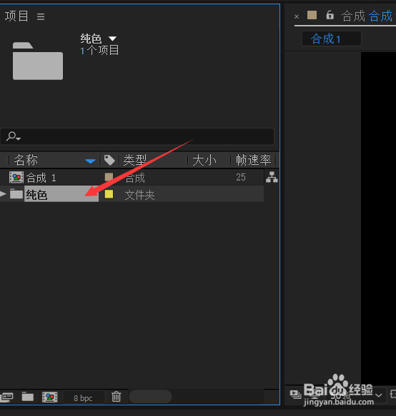
Task: Close the composition viewer tab
Action: pos(297,16)
